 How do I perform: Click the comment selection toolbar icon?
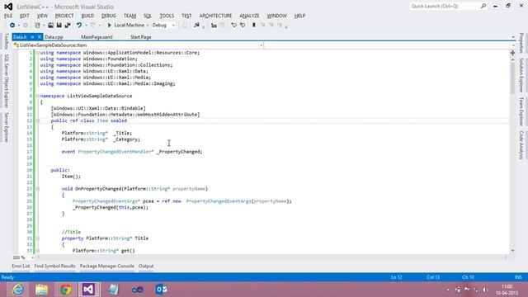coord(233,26)
